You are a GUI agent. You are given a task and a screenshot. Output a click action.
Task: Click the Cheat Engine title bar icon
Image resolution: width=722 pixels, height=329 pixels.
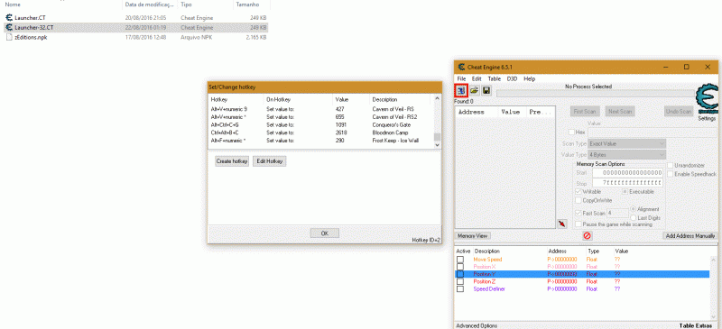point(460,67)
